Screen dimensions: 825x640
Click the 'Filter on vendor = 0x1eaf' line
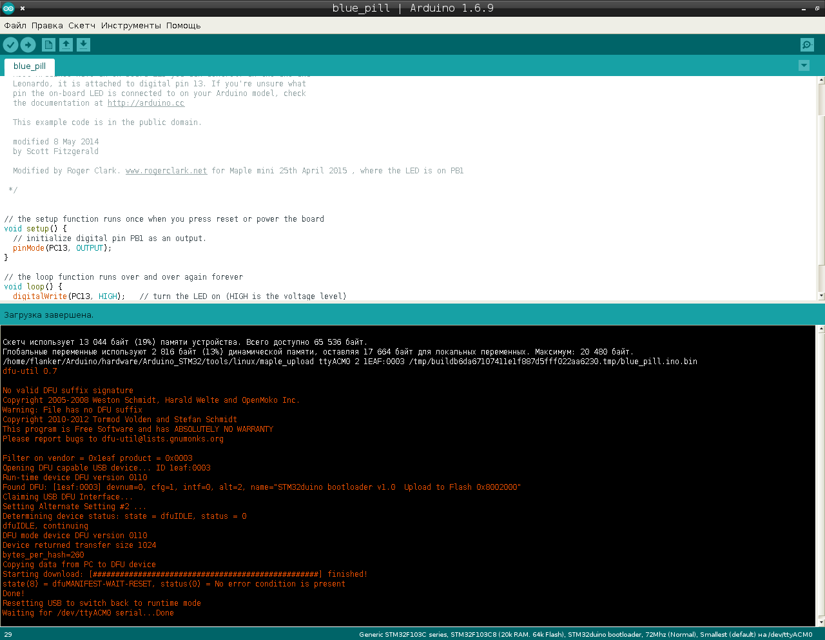pyautogui.click(x=97, y=458)
